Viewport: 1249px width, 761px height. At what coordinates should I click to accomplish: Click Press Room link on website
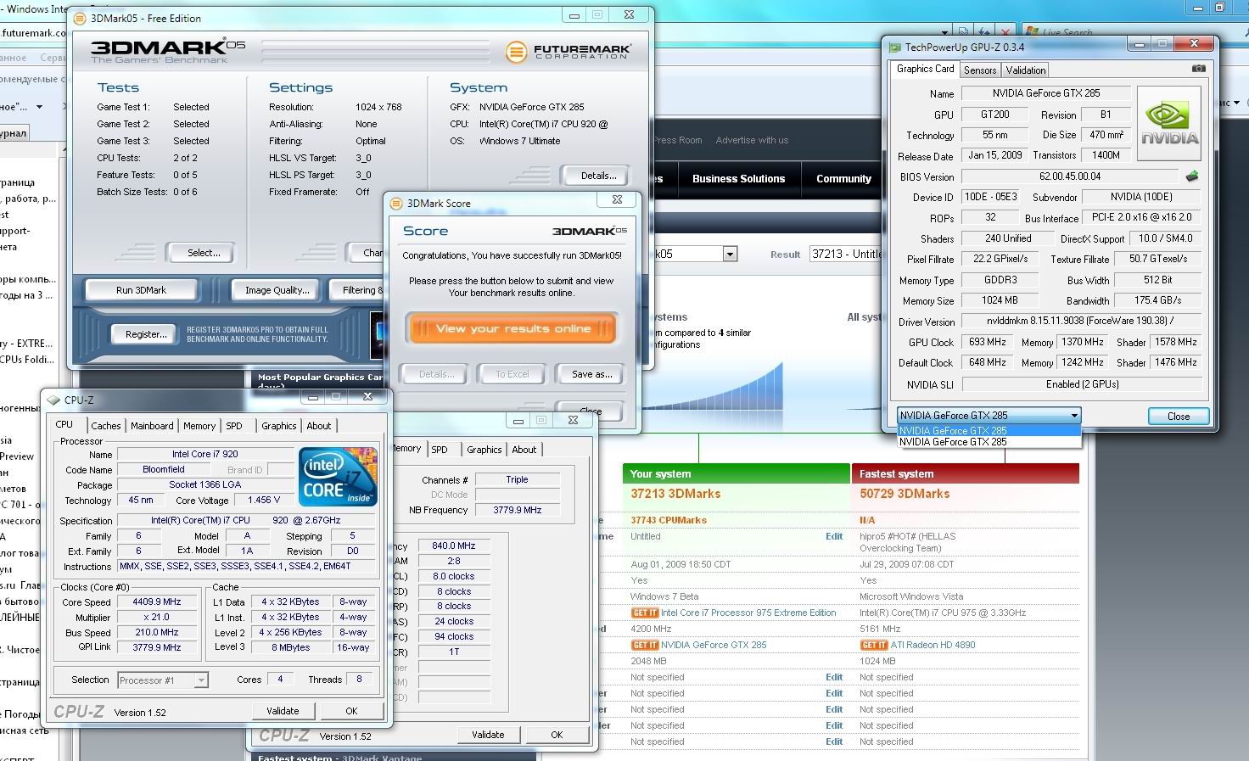point(677,140)
